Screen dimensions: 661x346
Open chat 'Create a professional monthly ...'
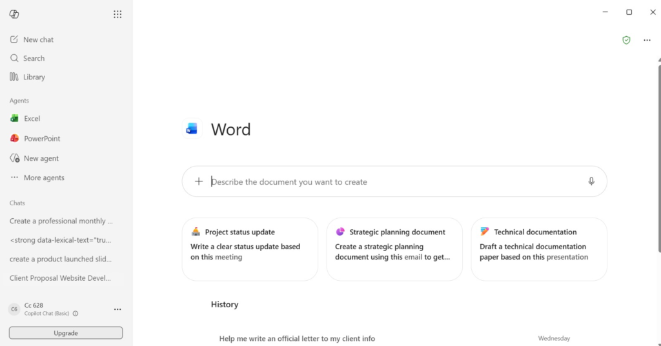[x=61, y=221]
